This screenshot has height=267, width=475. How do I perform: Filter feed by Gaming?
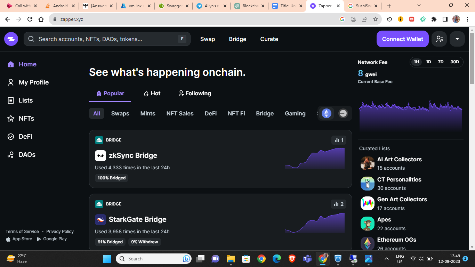tap(295, 113)
